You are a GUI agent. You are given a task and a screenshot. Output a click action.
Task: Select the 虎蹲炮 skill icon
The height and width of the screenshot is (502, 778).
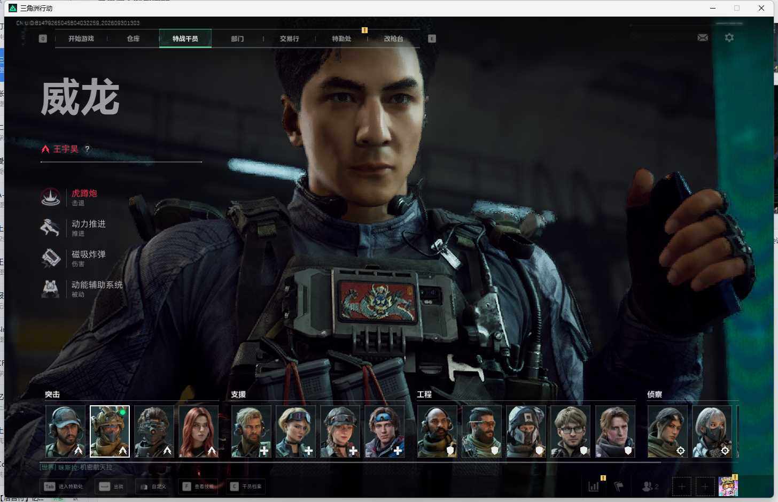[x=50, y=197]
